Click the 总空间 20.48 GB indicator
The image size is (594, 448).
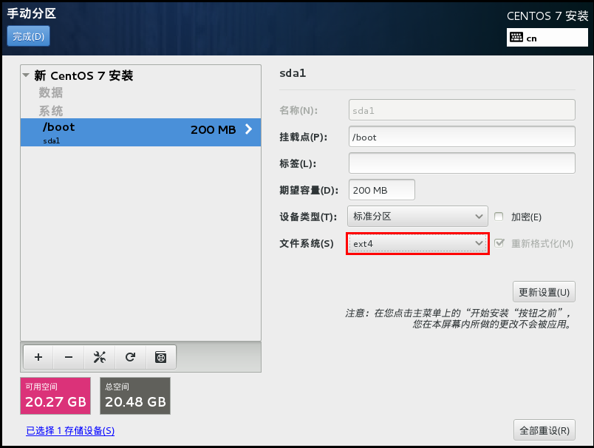pyautogui.click(x=135, y=396)
